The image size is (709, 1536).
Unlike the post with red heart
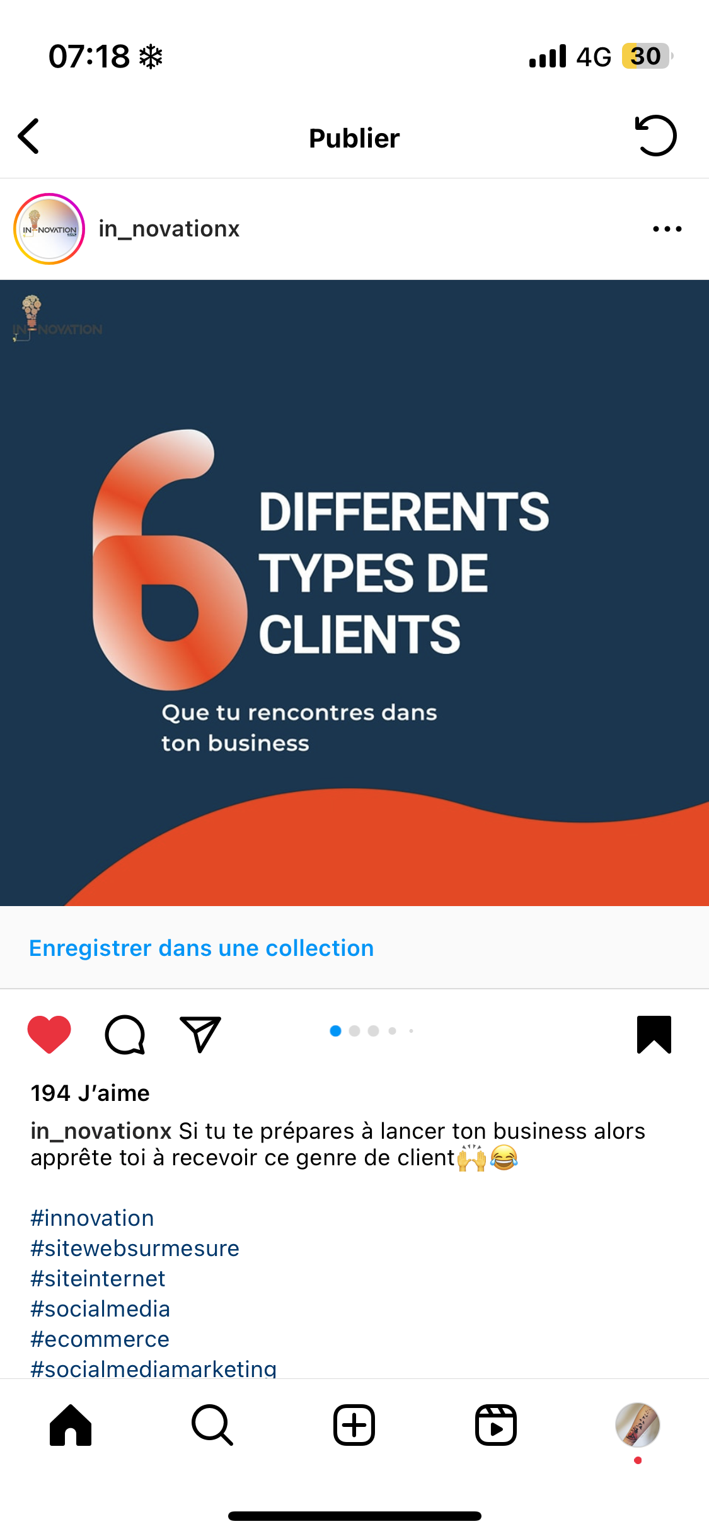[49, 1034]
